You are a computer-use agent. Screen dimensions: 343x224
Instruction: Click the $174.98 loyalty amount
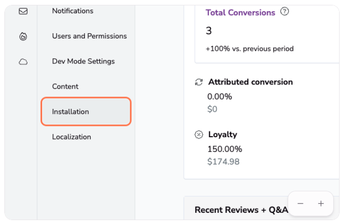pyautogui.click(x=224, y=162)
